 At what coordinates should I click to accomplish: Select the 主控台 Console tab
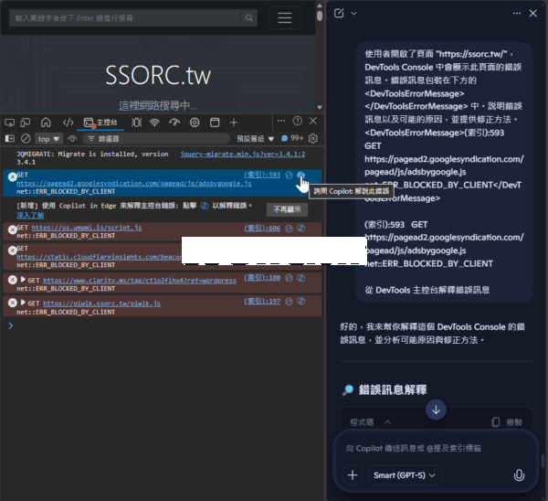100,123
